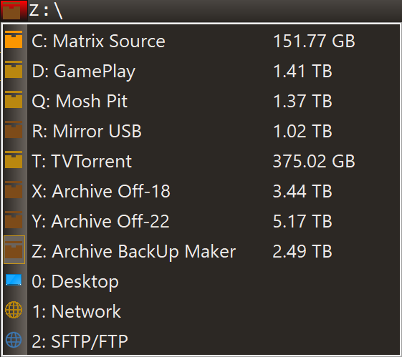Open the drive dropdown button showing Z:\

pyautogui.click(x=33, y=11)
